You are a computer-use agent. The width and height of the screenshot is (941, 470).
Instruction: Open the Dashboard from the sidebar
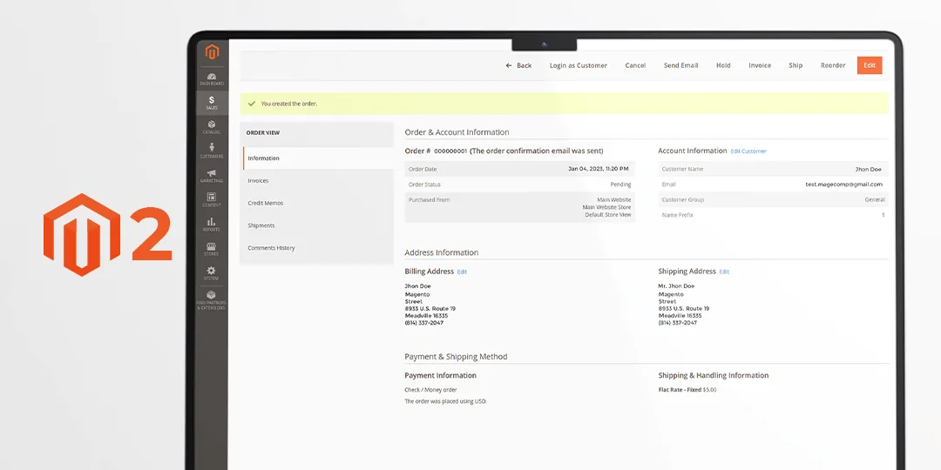tap(212, 79)
